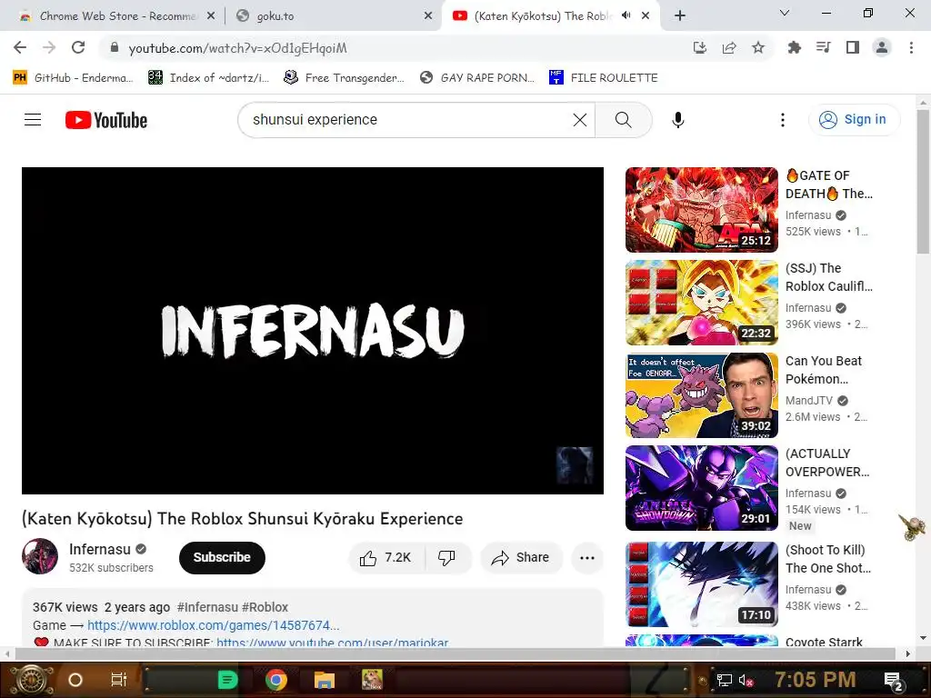View site information lock icon
Image resolution: width=931 pixels, height=698 pixels.
[115, 47]
